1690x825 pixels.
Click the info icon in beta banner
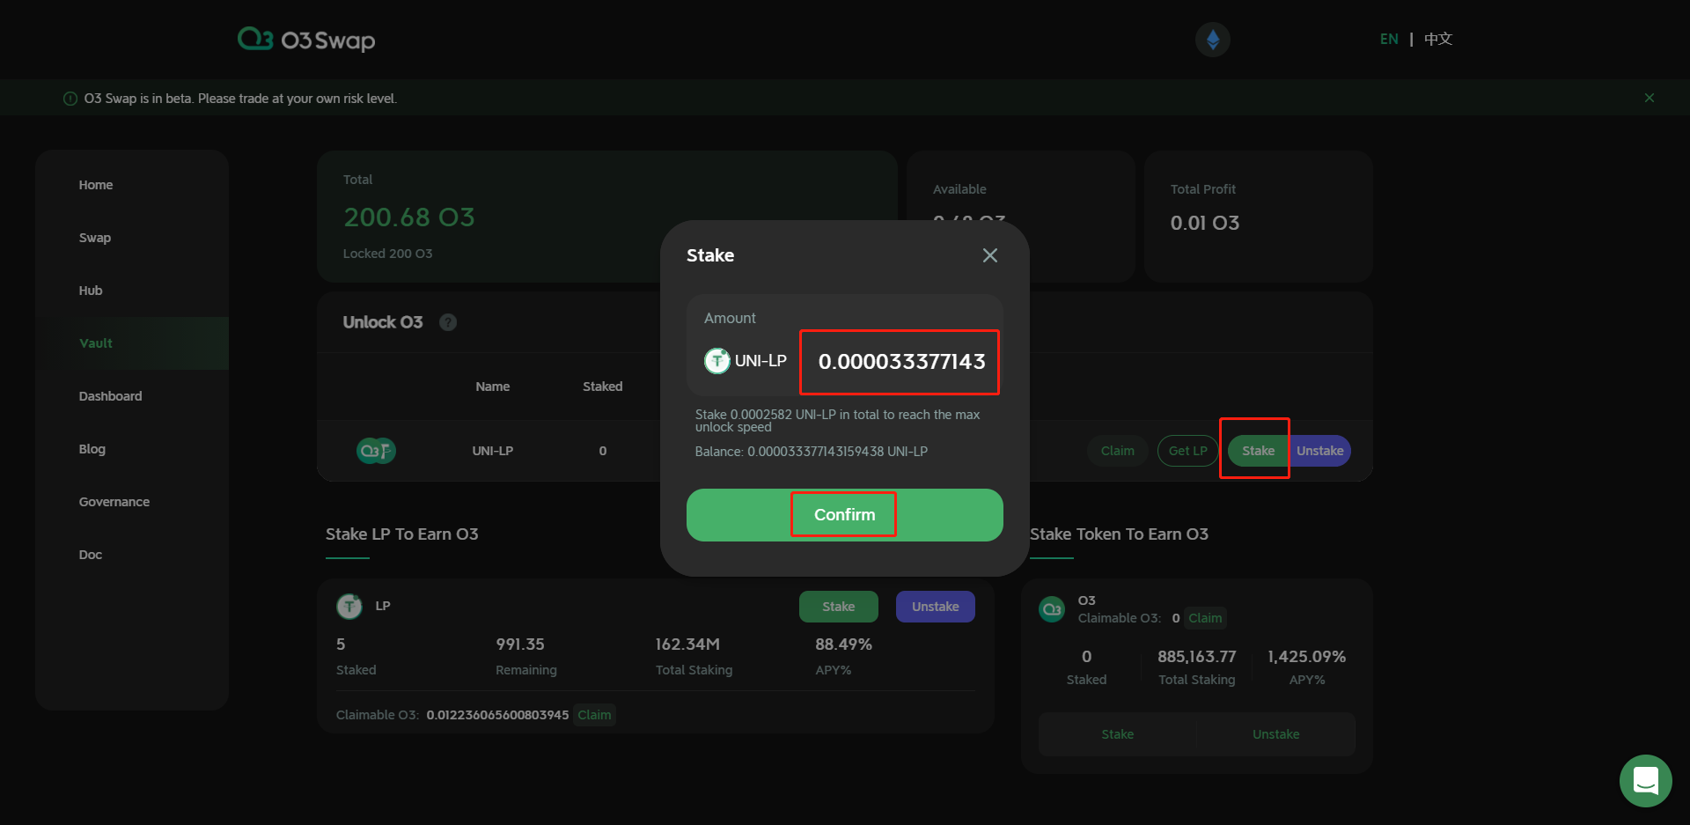pos(70,99)
